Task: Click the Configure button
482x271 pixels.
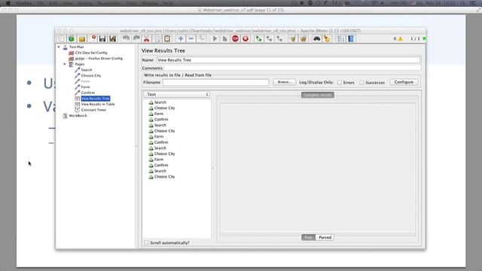Action: [x=404, y=82]
